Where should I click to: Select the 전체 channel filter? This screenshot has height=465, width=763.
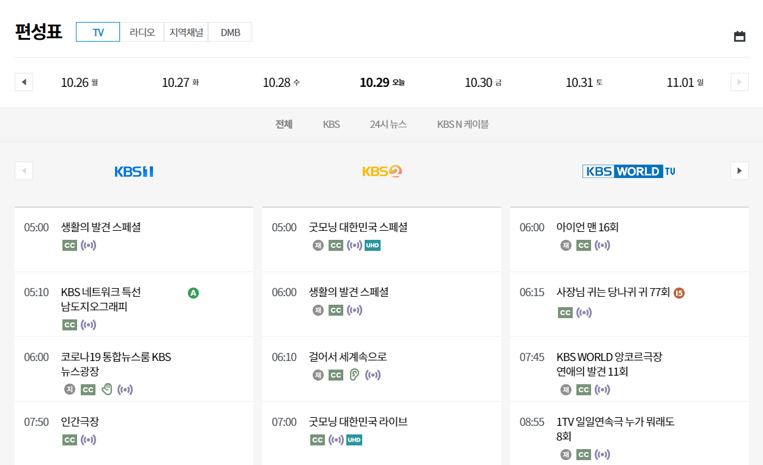284,124
